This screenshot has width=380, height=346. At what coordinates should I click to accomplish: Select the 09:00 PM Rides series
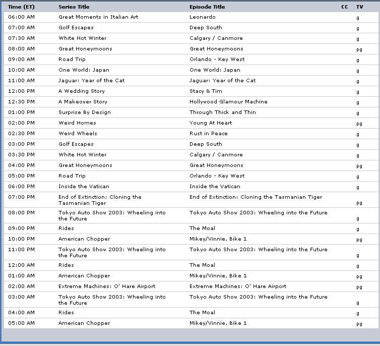pyautogui.click(x=66, y=228)
